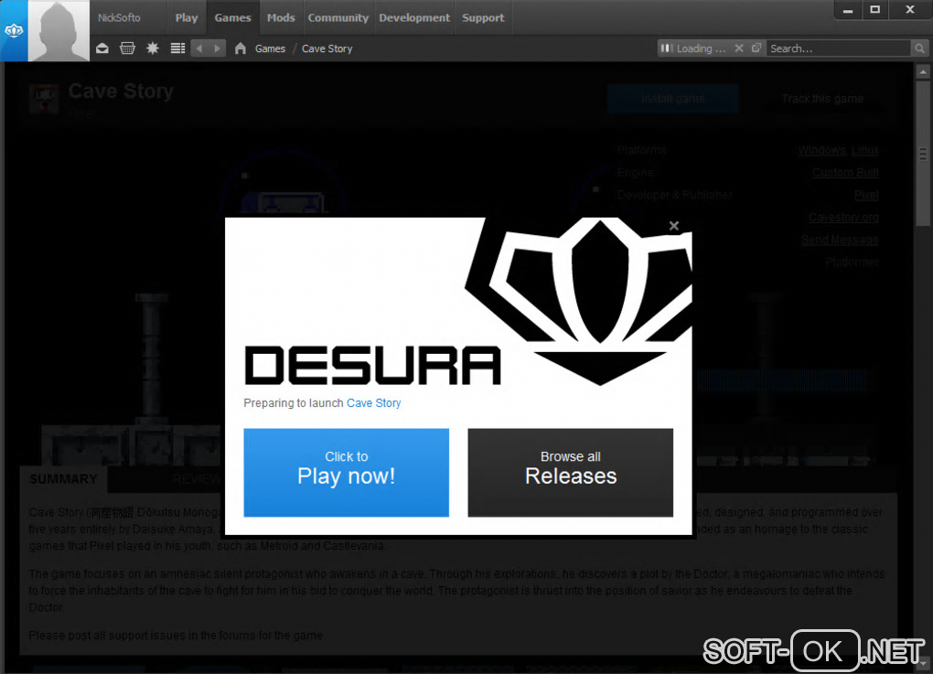Open the inbox messages icon

pyautogui.click(x=102, y=48)
